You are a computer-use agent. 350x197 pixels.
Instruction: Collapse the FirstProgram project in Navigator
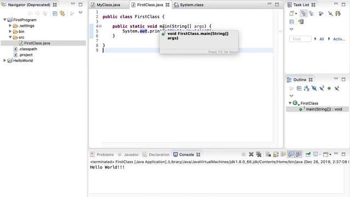point(5,20)
